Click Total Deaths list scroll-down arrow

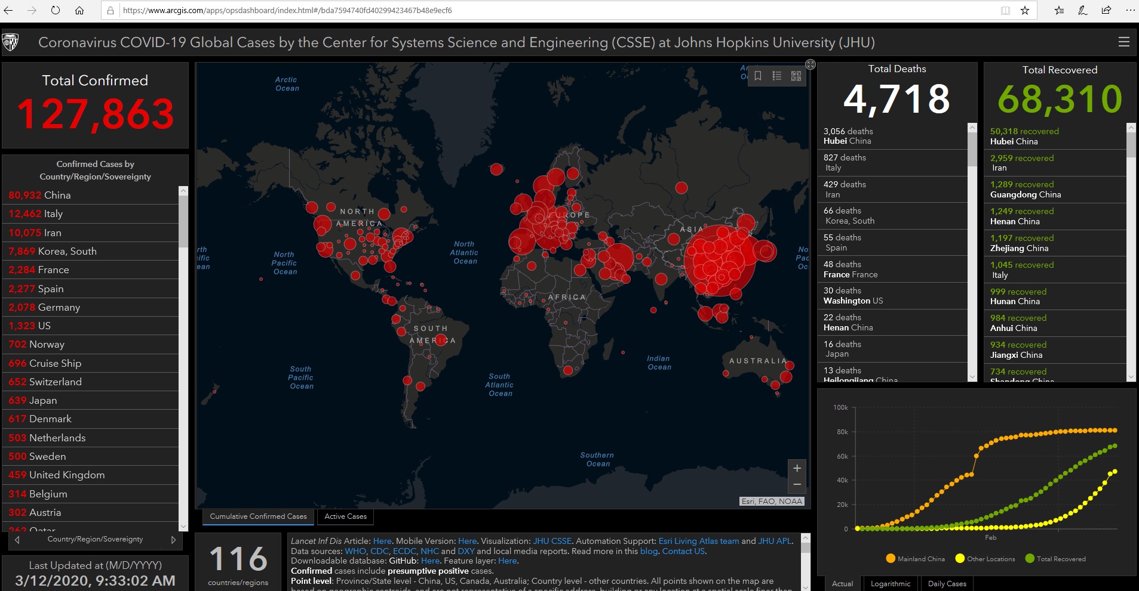(972, 377)
